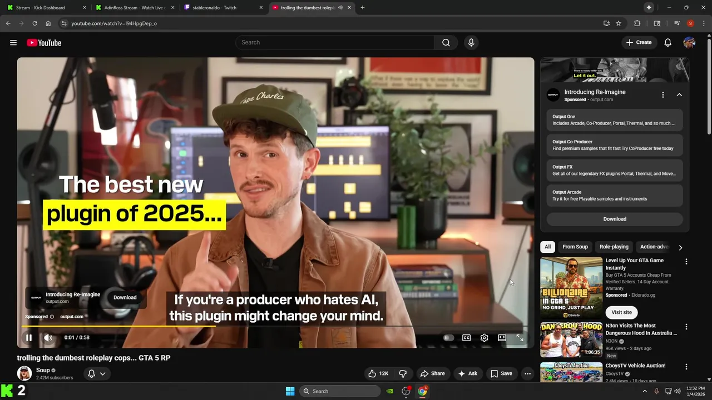This screenshot has height=400, width=712.
Task: Open the Soup channel avatar
Action: [x=24, y=373]
